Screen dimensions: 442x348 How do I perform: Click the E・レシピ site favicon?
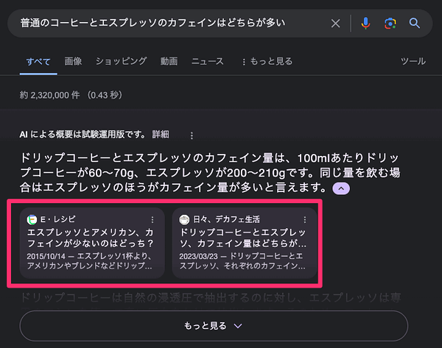coord(32,219)
